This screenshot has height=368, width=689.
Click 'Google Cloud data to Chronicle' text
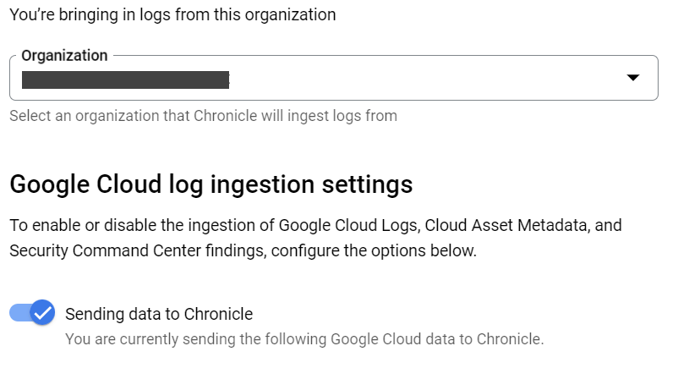click(437, 339)
